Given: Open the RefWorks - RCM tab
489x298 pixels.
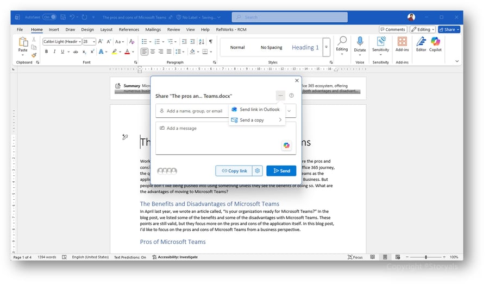Looking at the screenshot, I should pyautogui.click(x=231, y=30).
